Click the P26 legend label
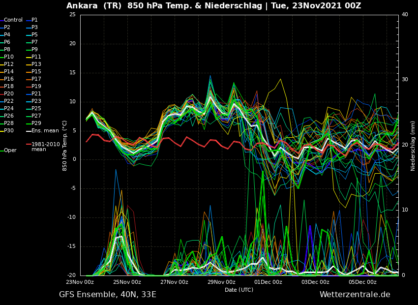The image size is (418, 305). coord(8,116)
